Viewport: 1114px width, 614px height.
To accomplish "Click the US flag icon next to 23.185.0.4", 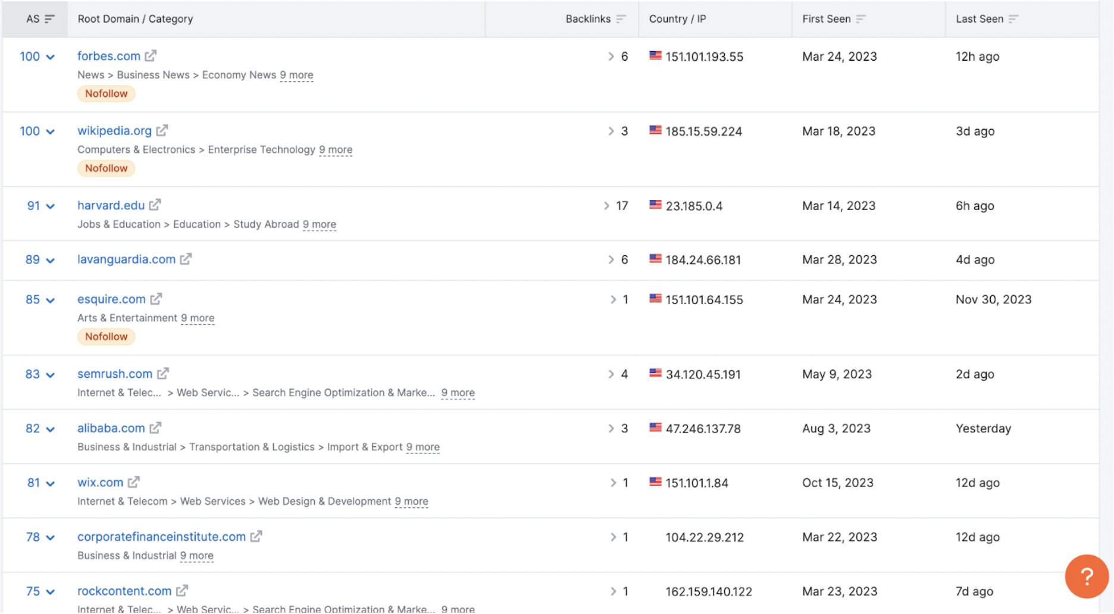I will (x=655, y=205).
